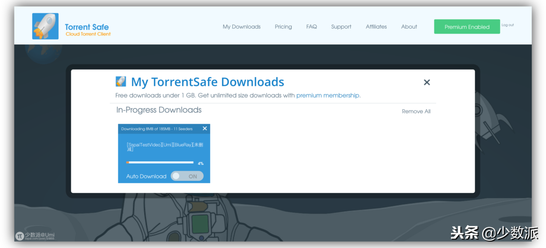Screen dimensions: 546x248
Task: Toggle the Auto Download switch
Action: click(x=187, y=176)
